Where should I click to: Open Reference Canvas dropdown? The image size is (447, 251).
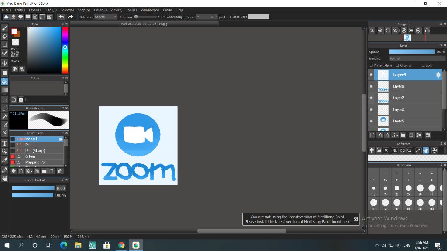click(x=106, y=17)
